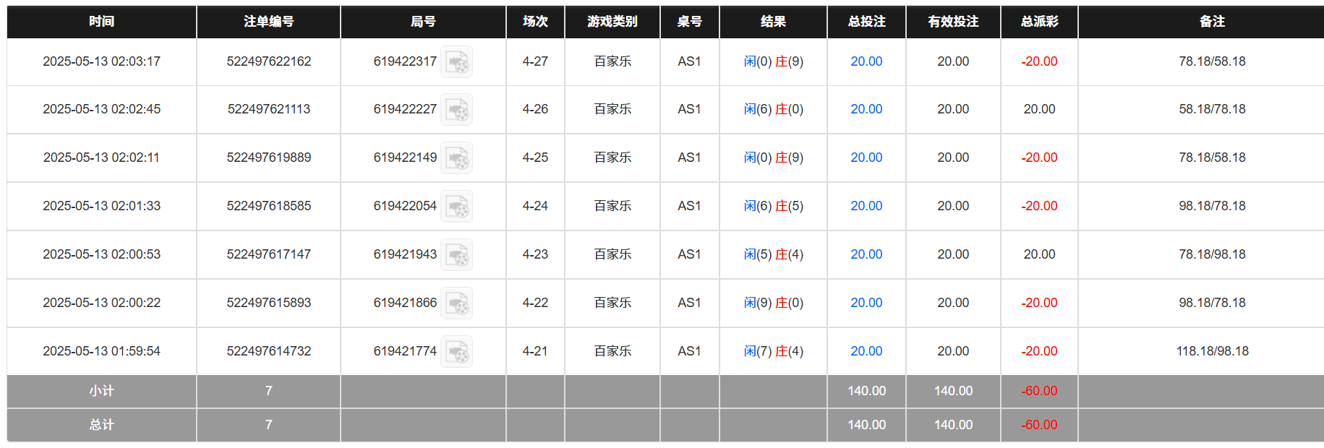Open total bet link in session 4-21 row
Image resolution: width=1324 pixels, height=448 pixels.
coord(866,351)
